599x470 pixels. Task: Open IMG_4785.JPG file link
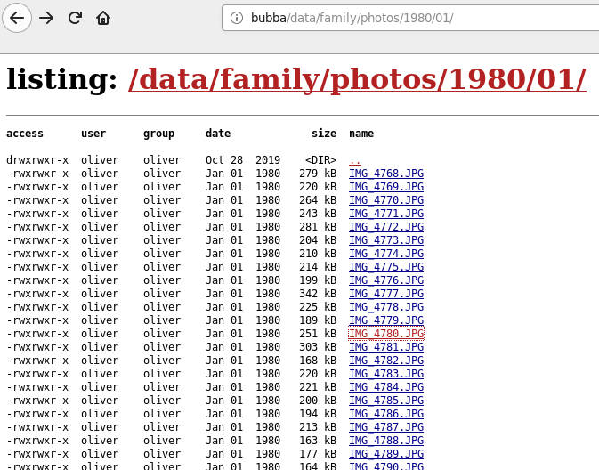pyautogui.click(x=385, y=401)
